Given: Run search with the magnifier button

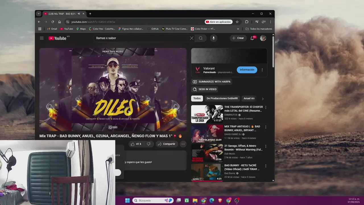Looking at the screenshot, I should (201, 38).
